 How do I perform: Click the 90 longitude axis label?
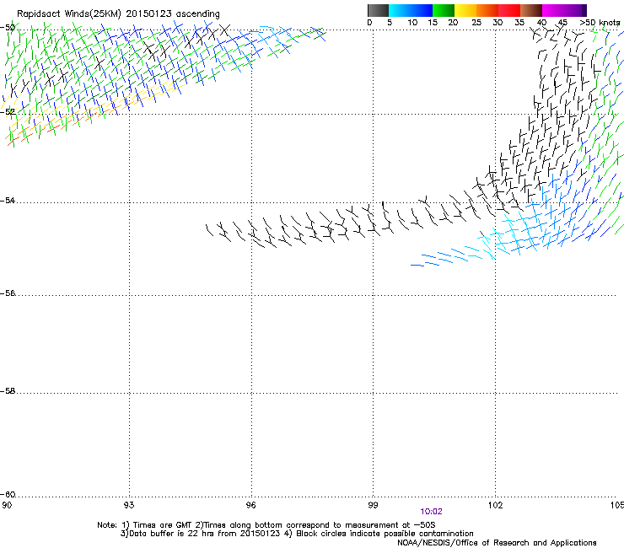click(7, 505)
